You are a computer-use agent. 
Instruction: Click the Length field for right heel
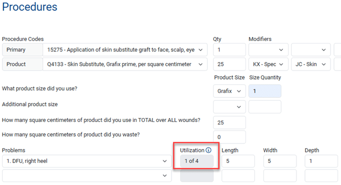[x=238, y=161]
